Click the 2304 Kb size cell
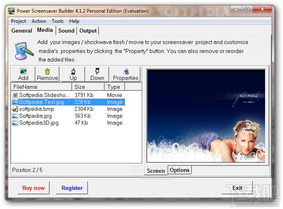The width and height of the screenshot is (283, 209). [84, 109]
